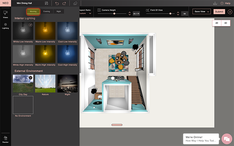Click the Field Of View slider handle
Image resolution: width=234 pixels, height=146 pixels.
170,14
